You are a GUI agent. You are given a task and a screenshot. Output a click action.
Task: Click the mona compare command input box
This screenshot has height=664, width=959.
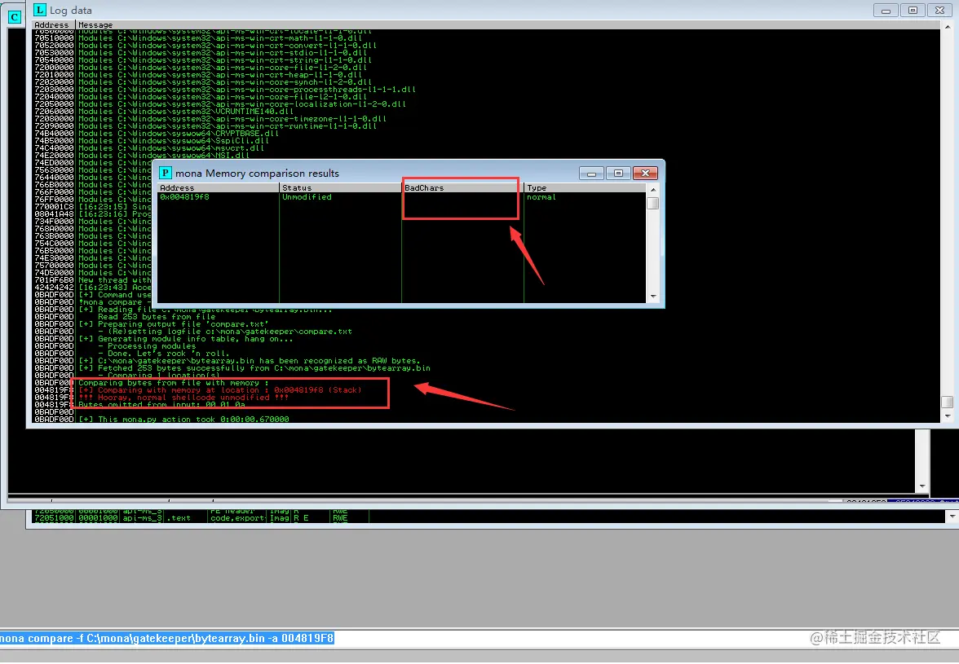[479, 639]
